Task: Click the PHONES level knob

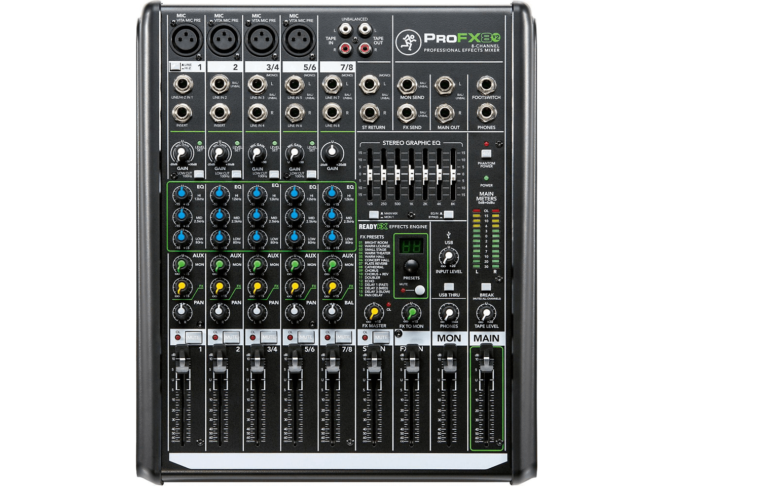Action: [449, 312]
